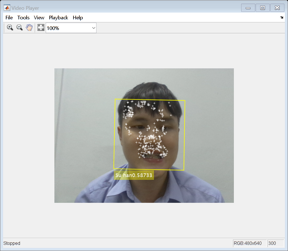The height and width of the screenshot is (251, 288).
Task: Minimize the Video Player window
Action: 248,8
